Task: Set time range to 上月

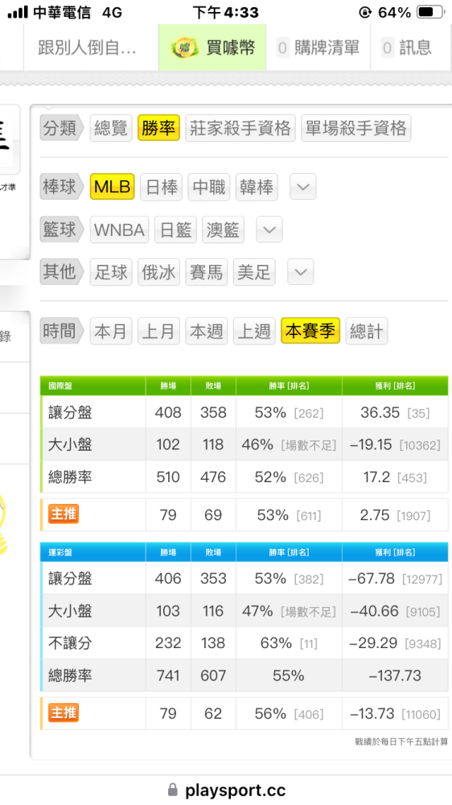Action: pos(158,331)
